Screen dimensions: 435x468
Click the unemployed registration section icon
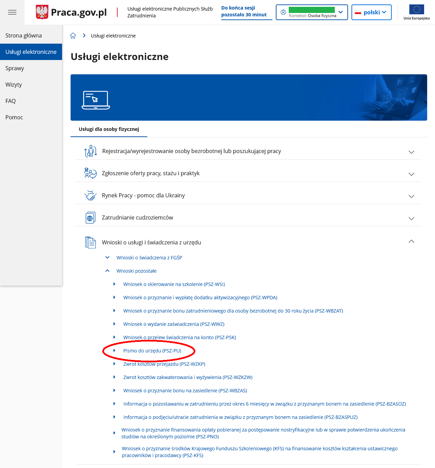[90, 151]
